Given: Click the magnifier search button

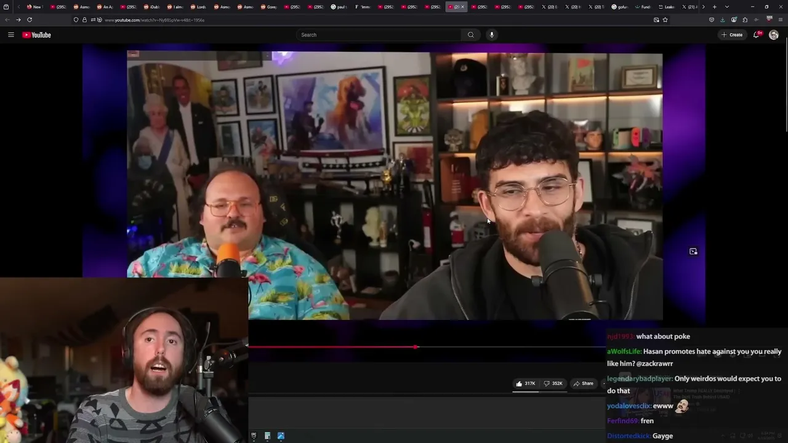Looking at the screenshot, I should [x=471, y=35].
